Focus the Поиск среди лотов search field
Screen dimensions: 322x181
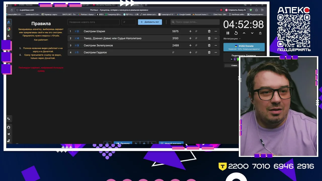pyautogui.click(x=195, y=22)
